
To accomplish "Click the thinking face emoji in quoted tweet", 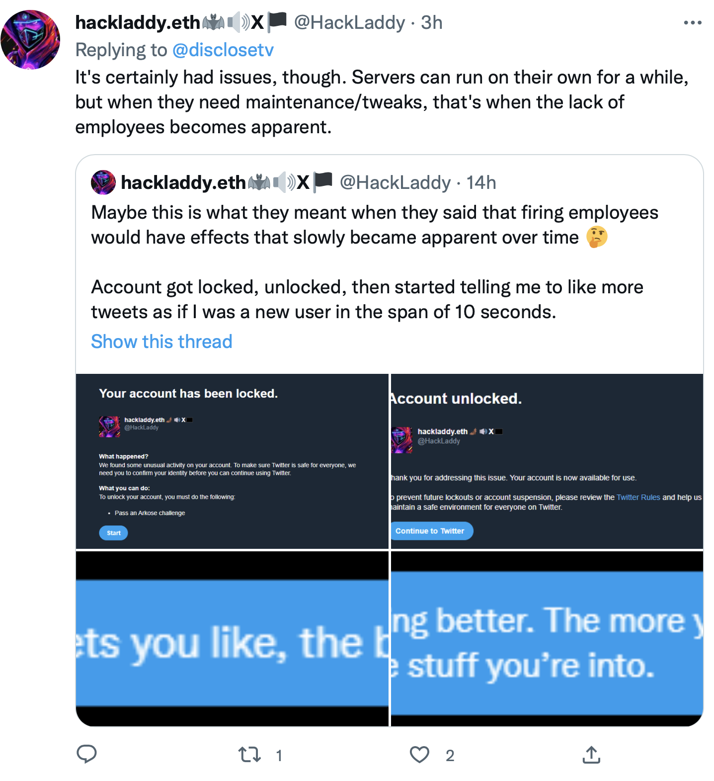I will tap(597, 237).
